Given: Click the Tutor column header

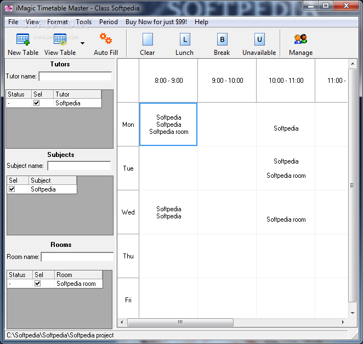Looking at the screenshot, I should pos(77,94).
